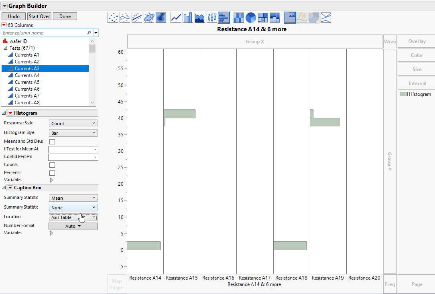The width and height of the screenshot is (435, 294).
Task: Open the Histogram Style dropdown
Action: [73, 133]
